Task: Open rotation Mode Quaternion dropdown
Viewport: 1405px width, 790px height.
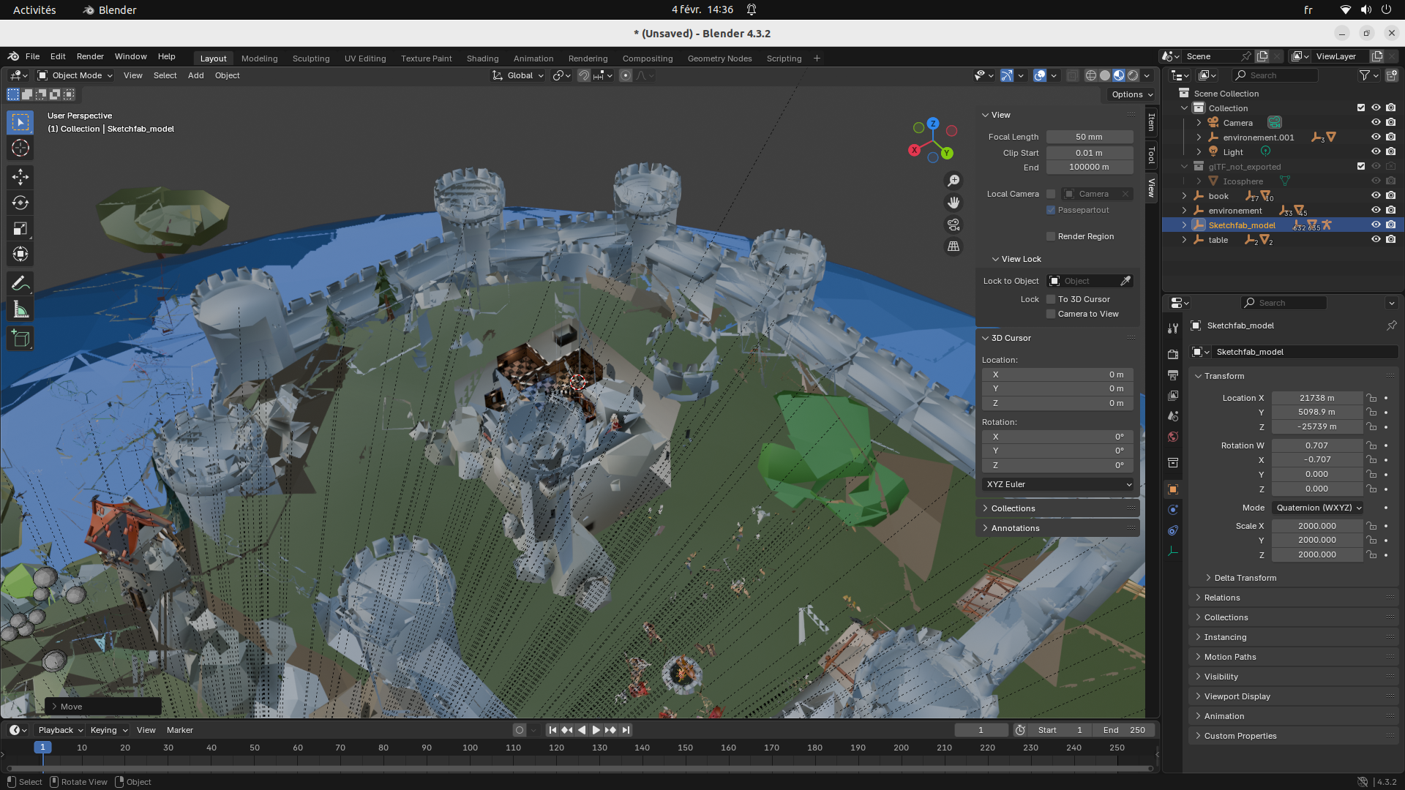Action: coord(1319,508)
